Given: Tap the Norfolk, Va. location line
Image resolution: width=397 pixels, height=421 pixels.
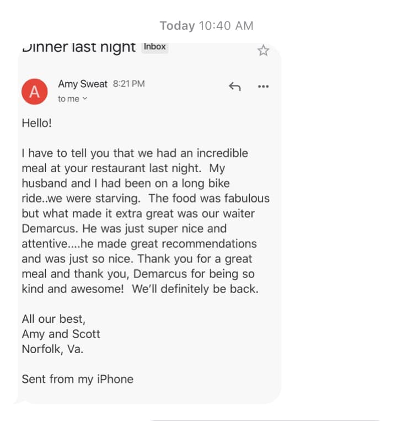Looking at the screenshot, I should tap(52, 349).
